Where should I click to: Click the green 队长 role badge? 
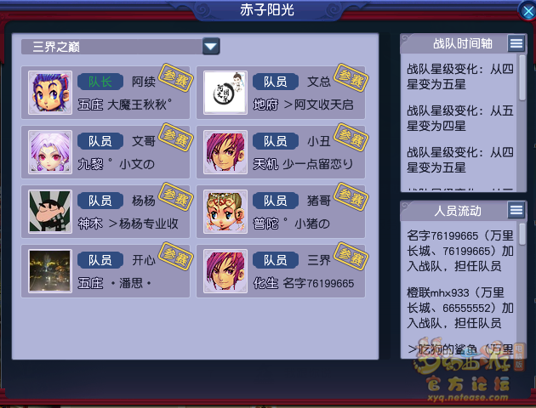pos(100,82)
